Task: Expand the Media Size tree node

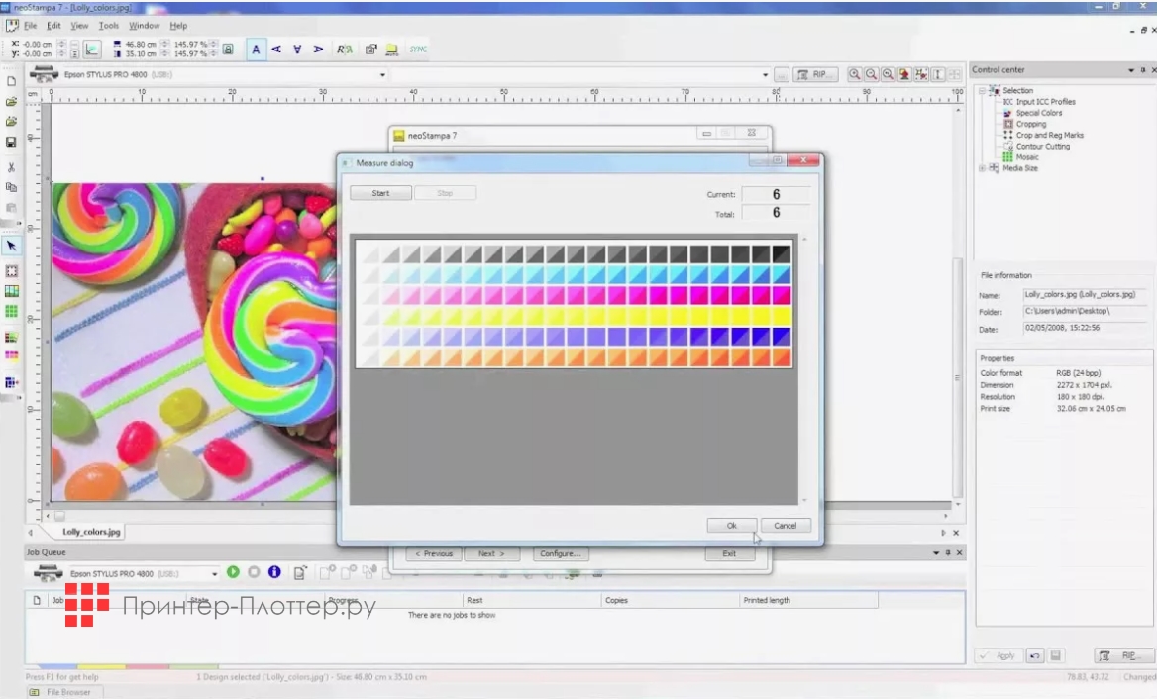Action: coord(983,168)
